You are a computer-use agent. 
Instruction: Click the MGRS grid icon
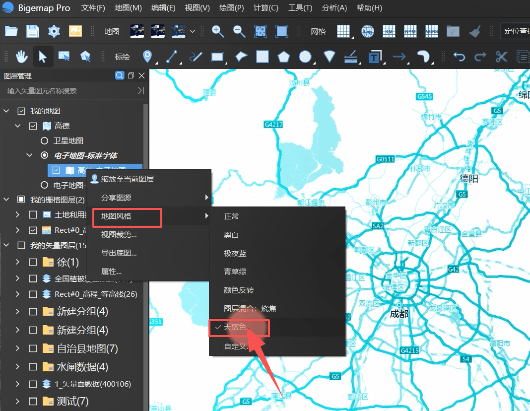click(431, 31)
